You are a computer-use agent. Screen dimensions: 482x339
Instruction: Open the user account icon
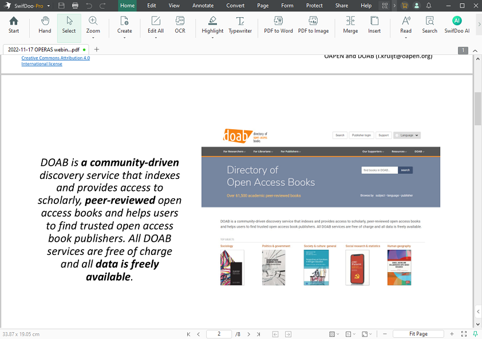pos(417,6)
